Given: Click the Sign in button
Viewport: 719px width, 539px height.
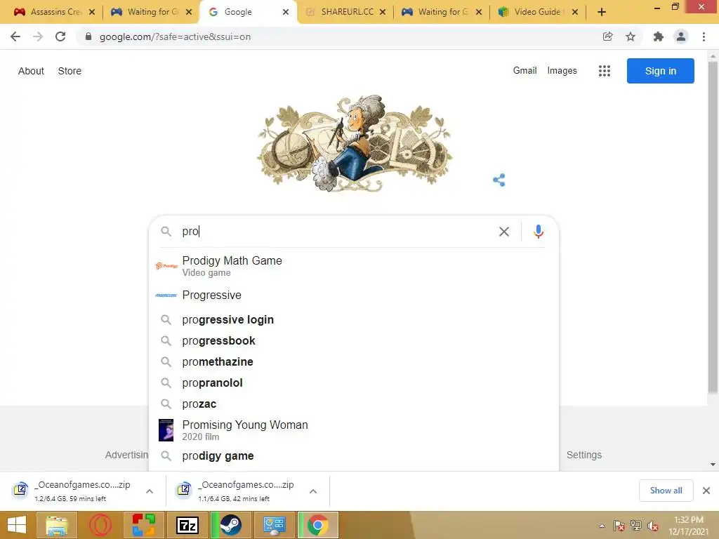Looking at the screenshot, I should [660, 71].
